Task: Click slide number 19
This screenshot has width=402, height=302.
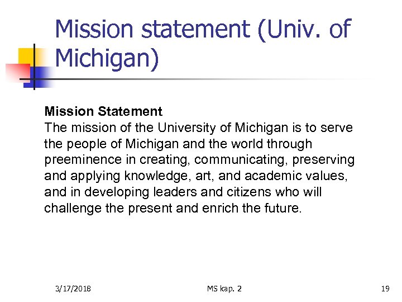Action: point(385,289)
